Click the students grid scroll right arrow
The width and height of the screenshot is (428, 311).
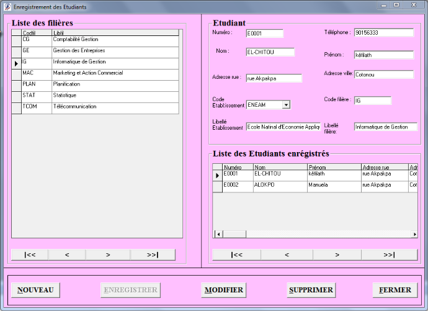[414, 234]
